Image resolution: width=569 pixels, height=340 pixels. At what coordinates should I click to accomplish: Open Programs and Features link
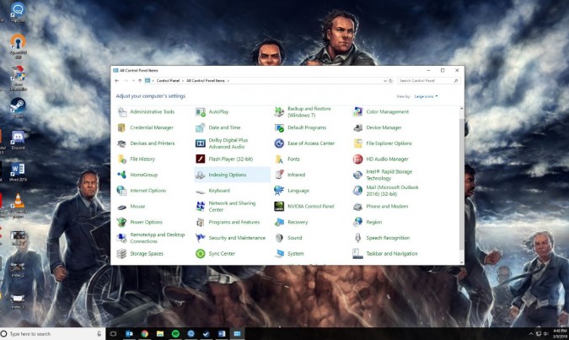[x=234, y=222]
